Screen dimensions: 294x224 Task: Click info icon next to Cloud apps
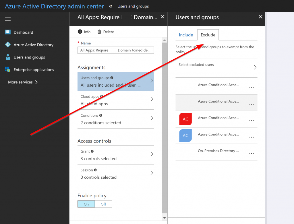point(101,96)
